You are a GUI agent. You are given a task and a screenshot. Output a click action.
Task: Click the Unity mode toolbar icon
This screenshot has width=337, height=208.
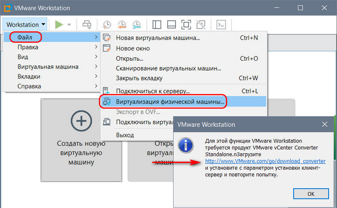click(201, 24)
